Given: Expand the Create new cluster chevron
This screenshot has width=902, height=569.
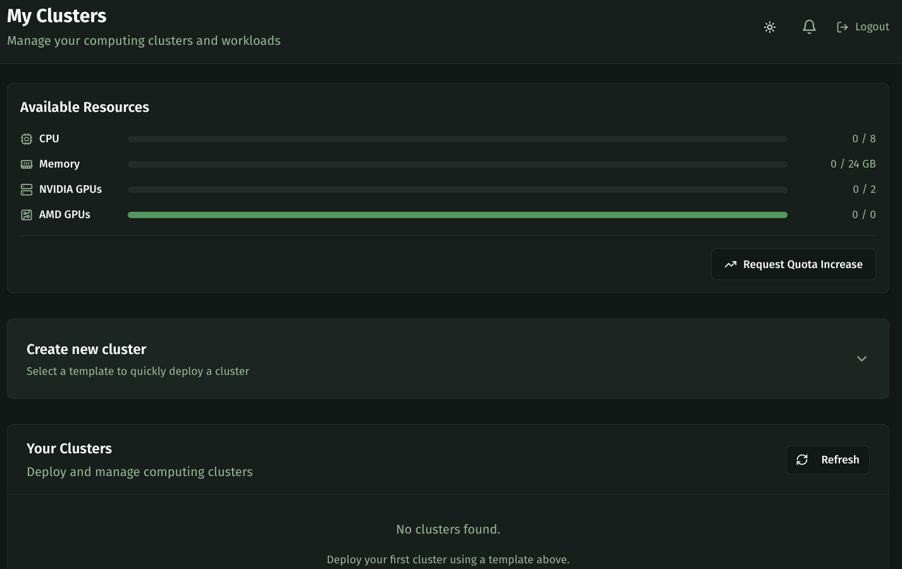Looking at the screenshot, I should pyautogui.click(x=862, y=358).
